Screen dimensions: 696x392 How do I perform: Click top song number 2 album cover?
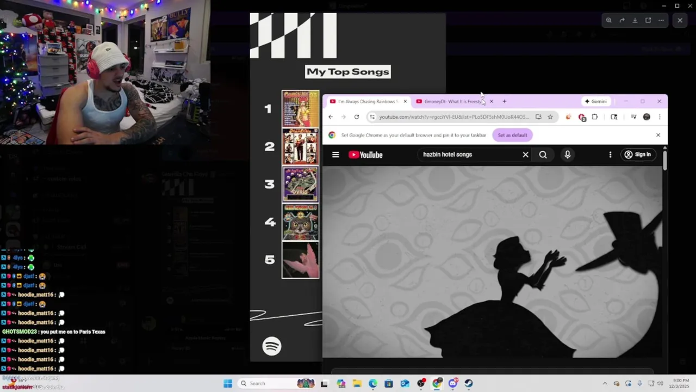tap(300, 146)
